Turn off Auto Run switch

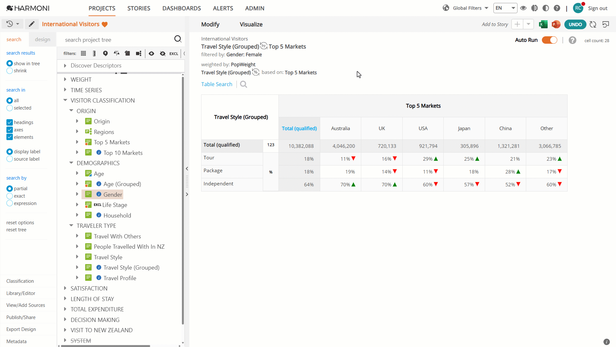(x=550, y=40)
